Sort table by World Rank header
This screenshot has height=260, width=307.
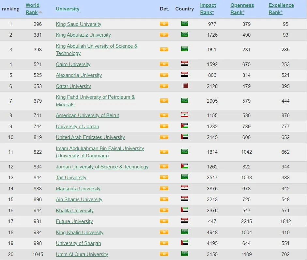(32, 9)
